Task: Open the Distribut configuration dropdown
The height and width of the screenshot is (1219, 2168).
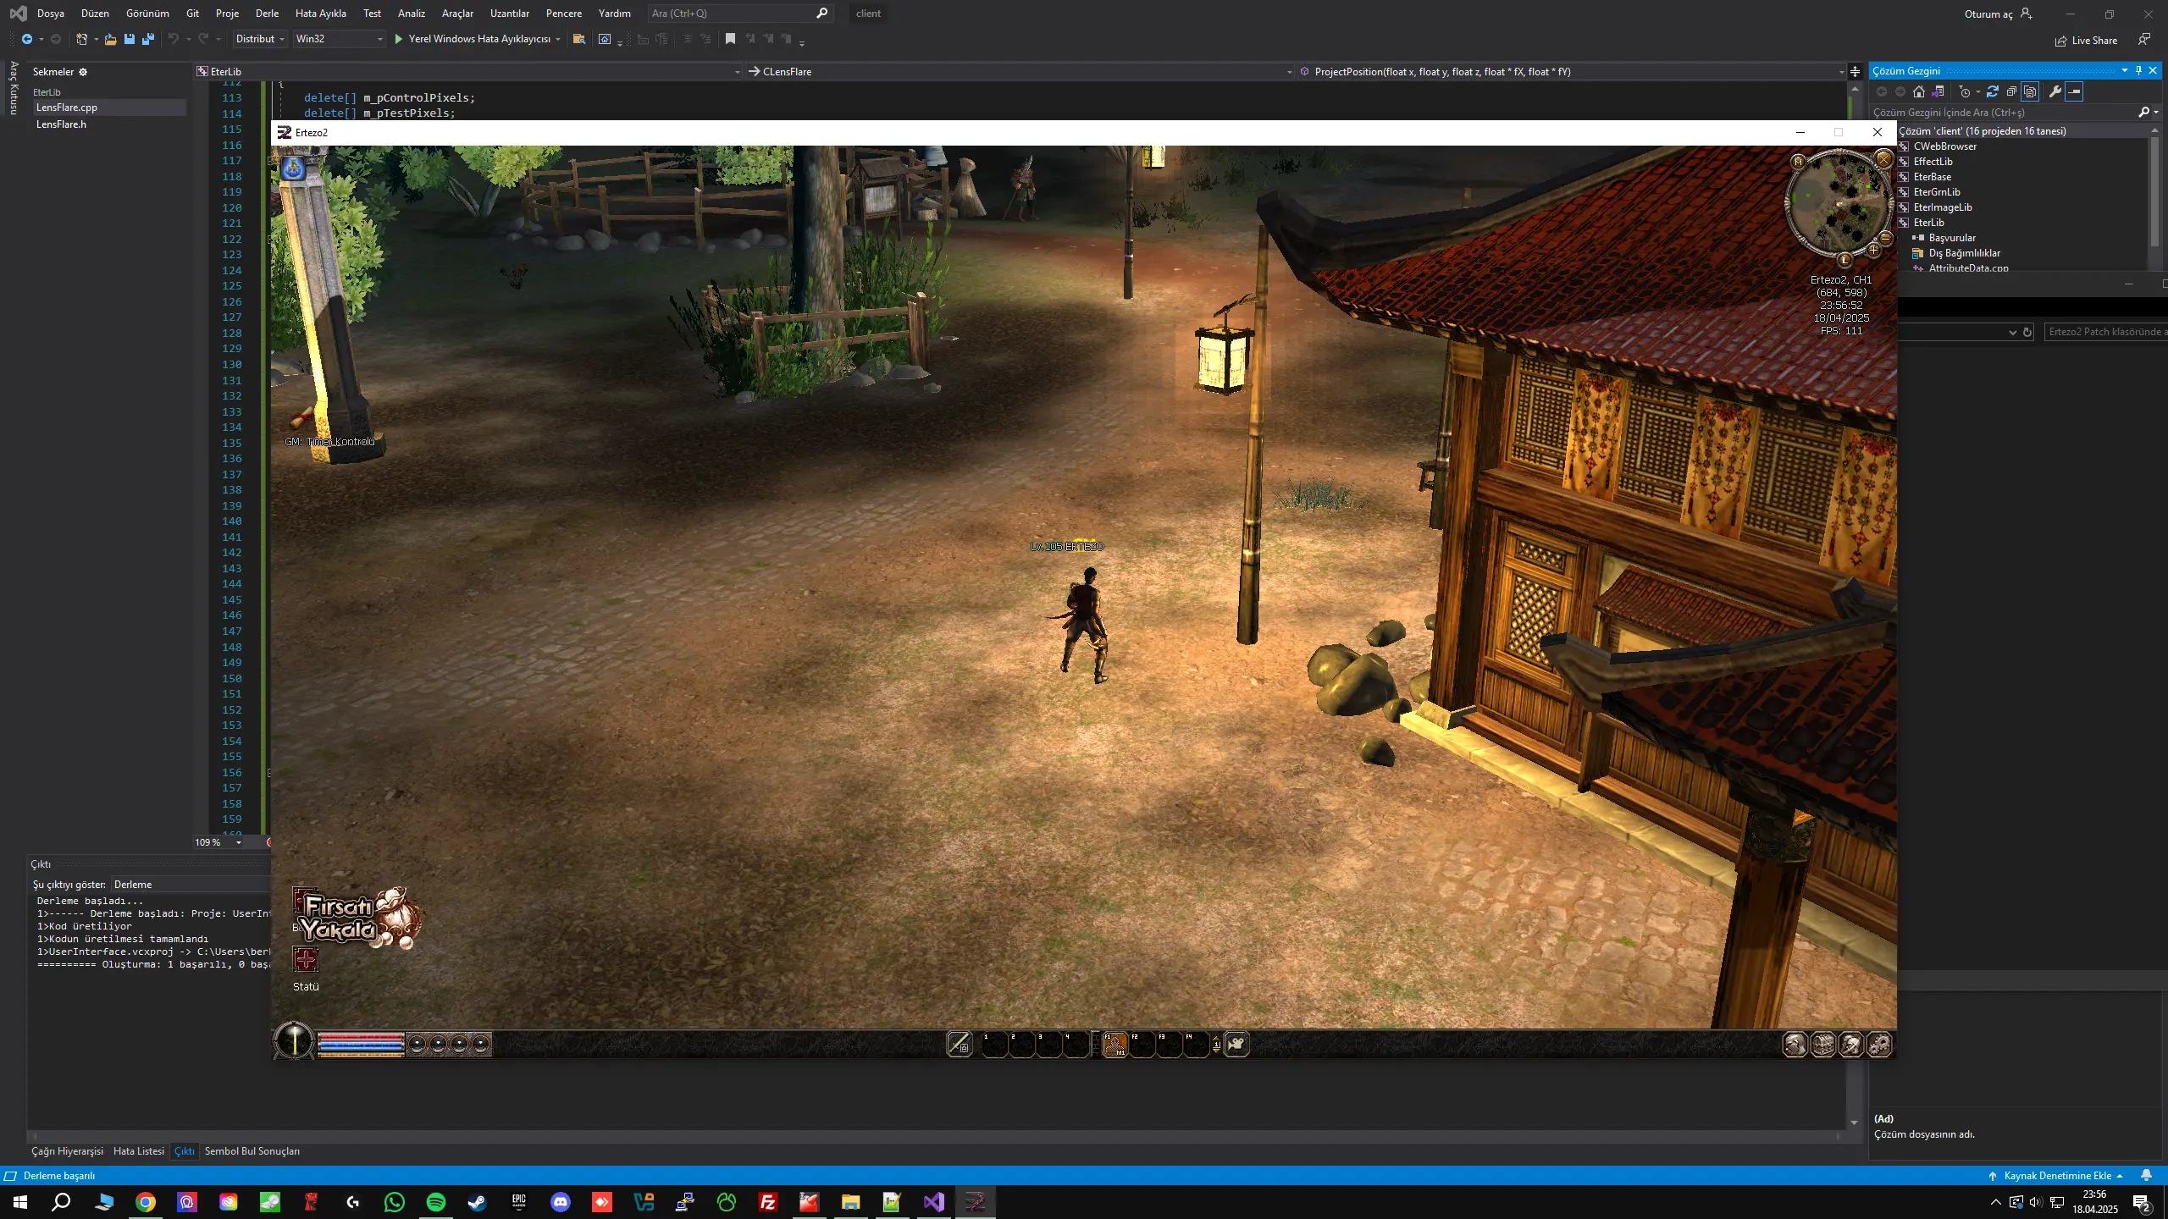Action: (x=260, y=39)
